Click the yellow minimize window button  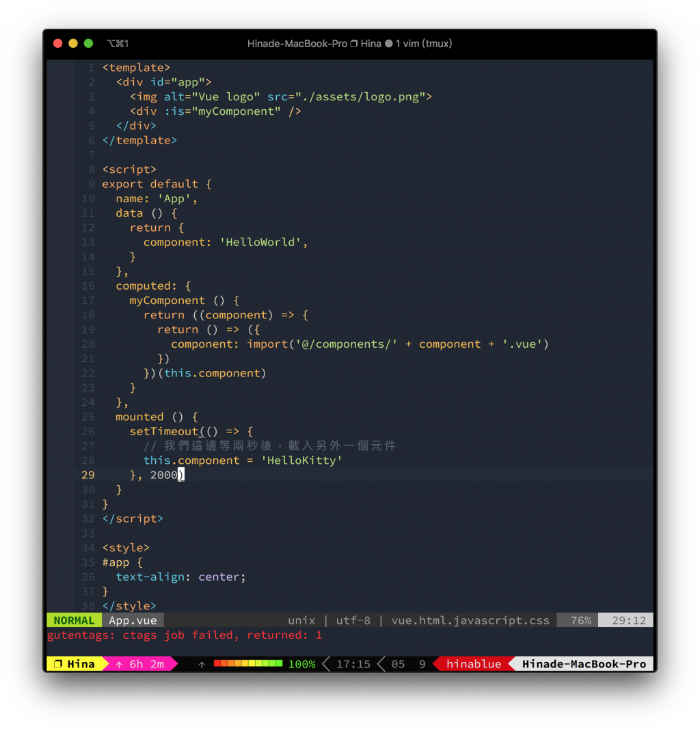[73, 43]
